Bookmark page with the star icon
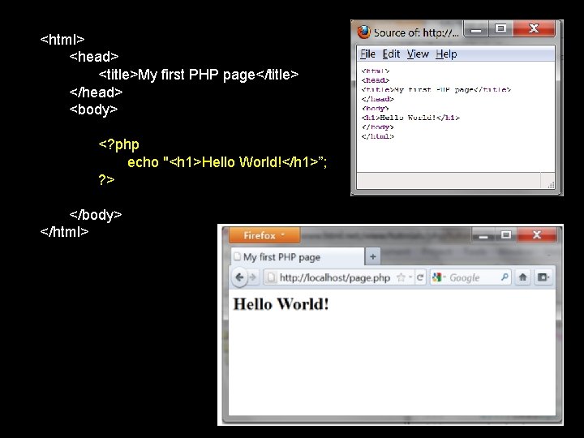The width and height of the screenshot is (584, 438). pos(401,277)
